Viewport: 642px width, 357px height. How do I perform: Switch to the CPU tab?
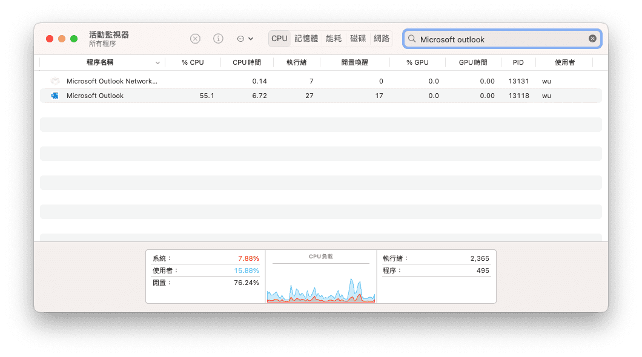tap(279, 39)
